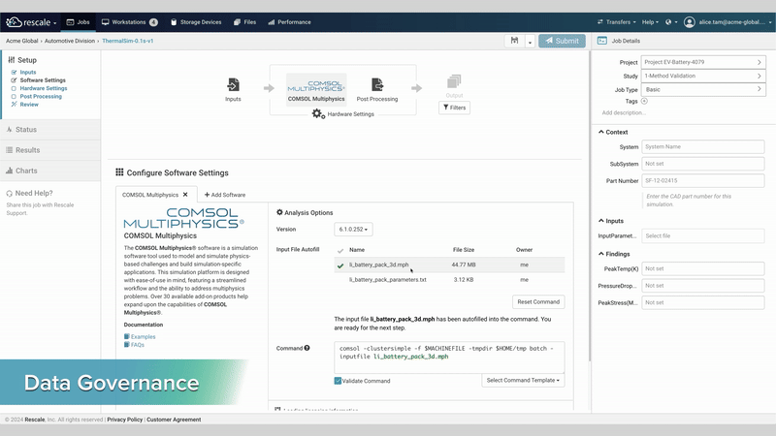Open the Jobs tab

79,22
